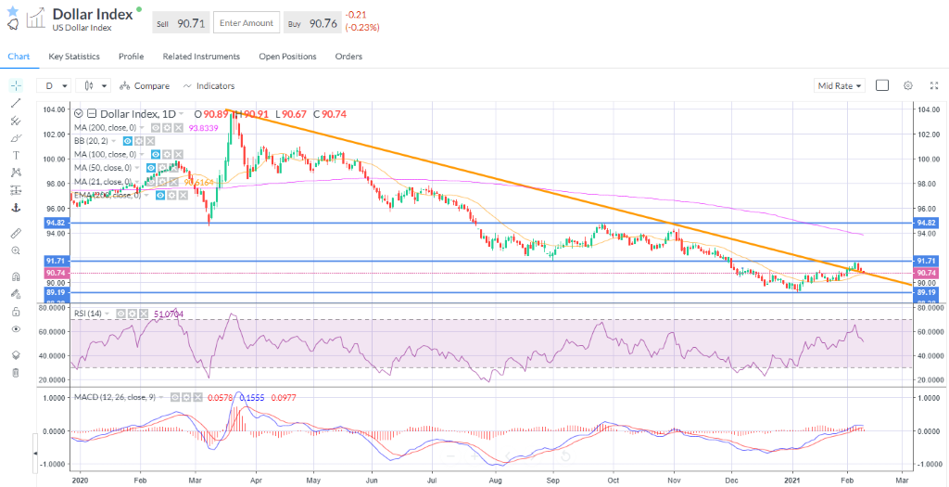949x487 pixels.
Task: Toggle visibility of MA (50, close, 0)
Action: (x=151, y=168)
